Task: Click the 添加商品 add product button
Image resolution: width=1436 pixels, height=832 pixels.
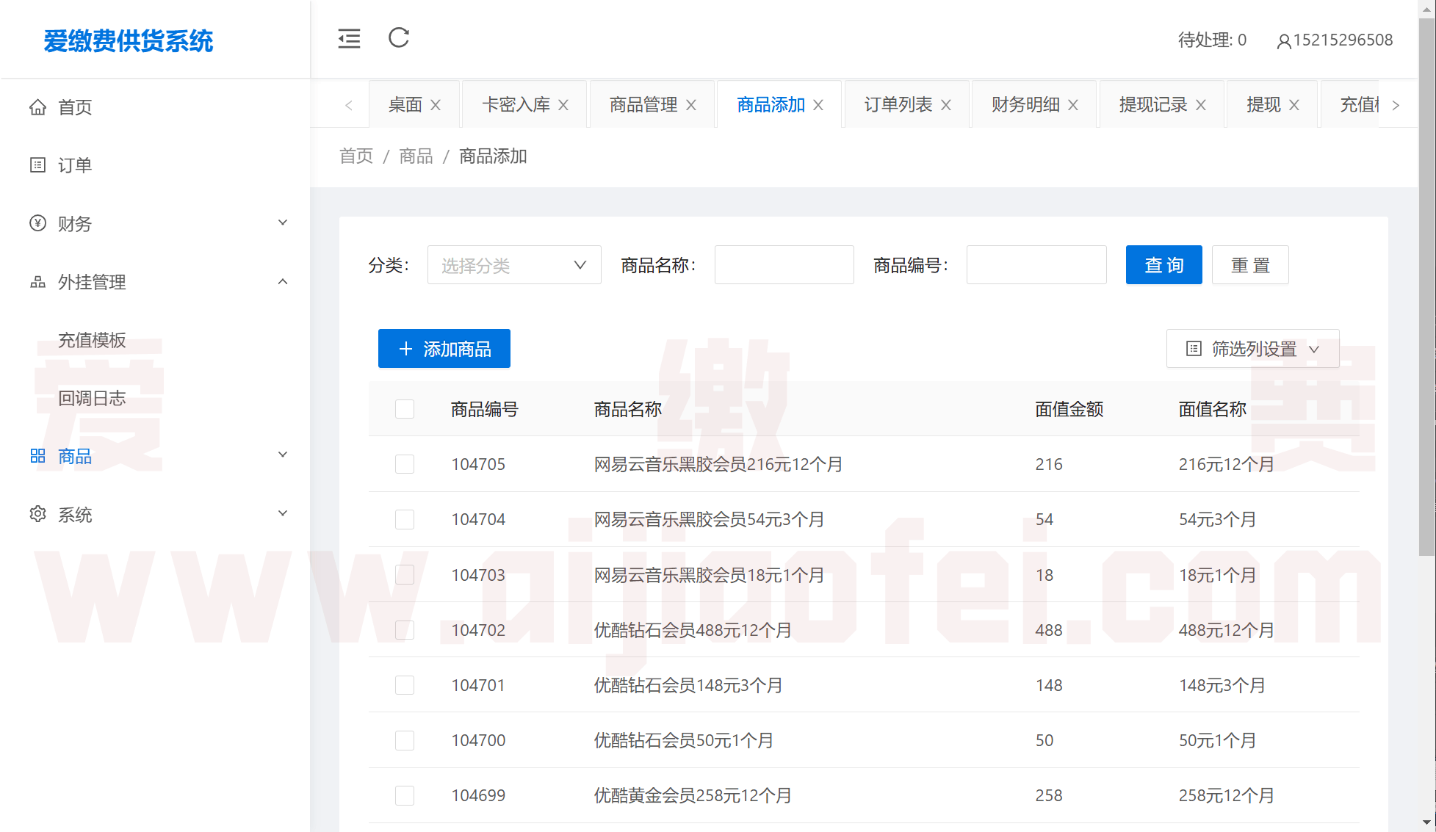Action: click(444, 348)
